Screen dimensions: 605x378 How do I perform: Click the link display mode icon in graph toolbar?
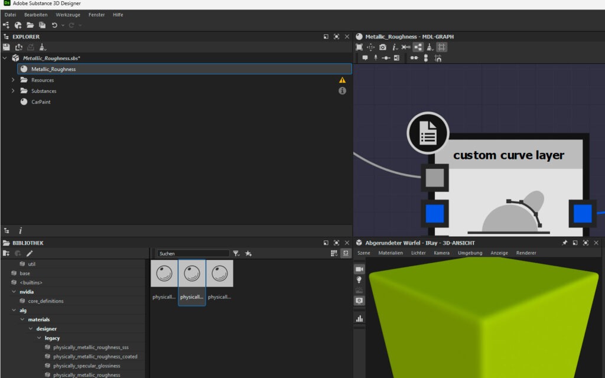[x=406, y=47]
